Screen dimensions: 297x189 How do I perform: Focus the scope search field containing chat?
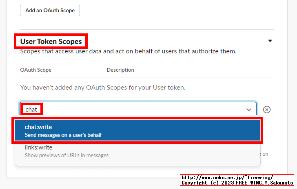(138, 109)
